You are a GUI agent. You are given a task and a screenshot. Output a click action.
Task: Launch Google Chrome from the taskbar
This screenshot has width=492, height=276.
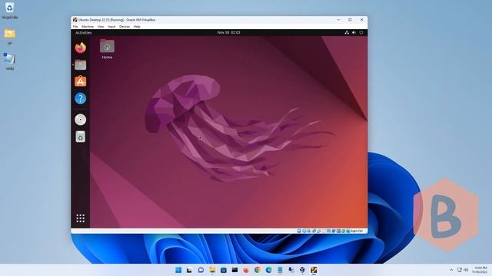[x=258, y=270]
